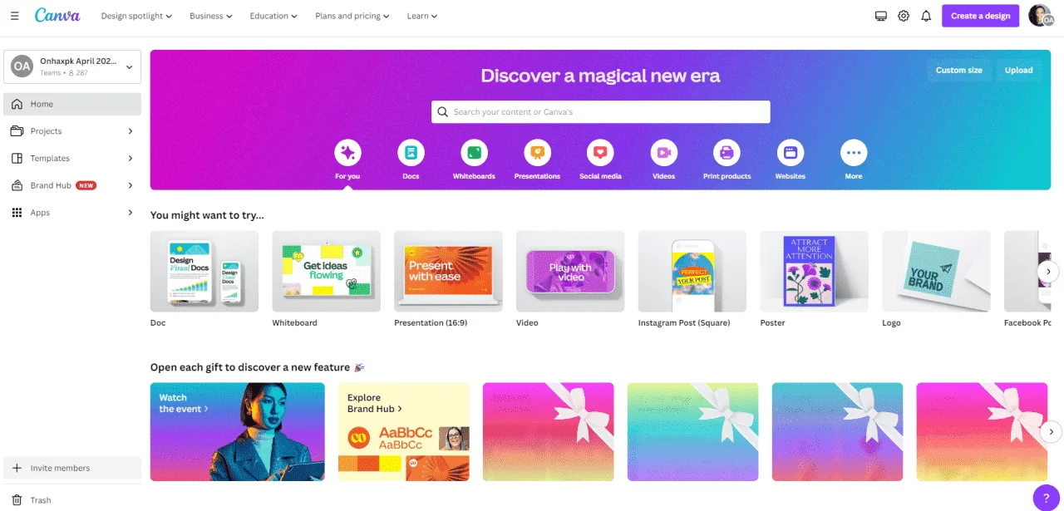Open the desktop app monitor icon
The height and width of the screenshot is (511, 1064).
tap(881, 16)
